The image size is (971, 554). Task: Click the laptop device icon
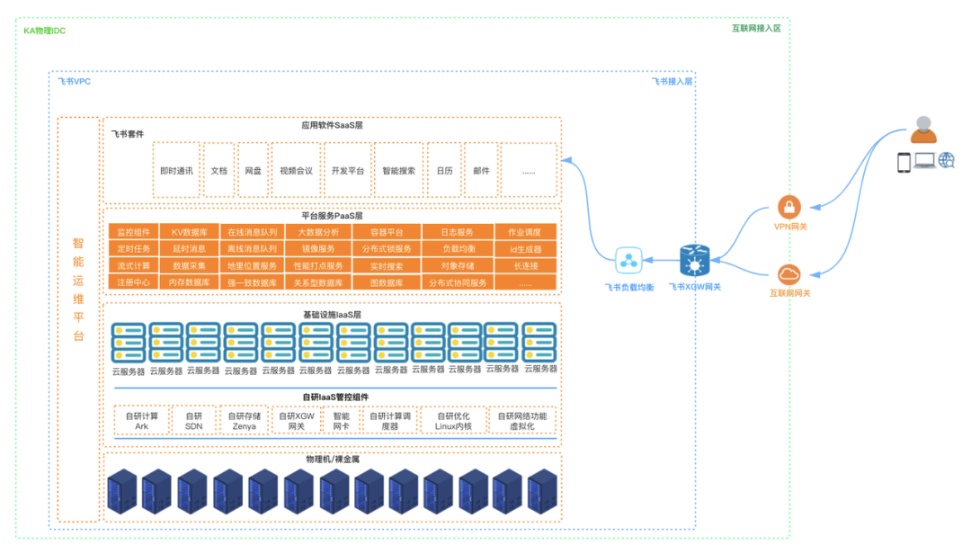924,161
